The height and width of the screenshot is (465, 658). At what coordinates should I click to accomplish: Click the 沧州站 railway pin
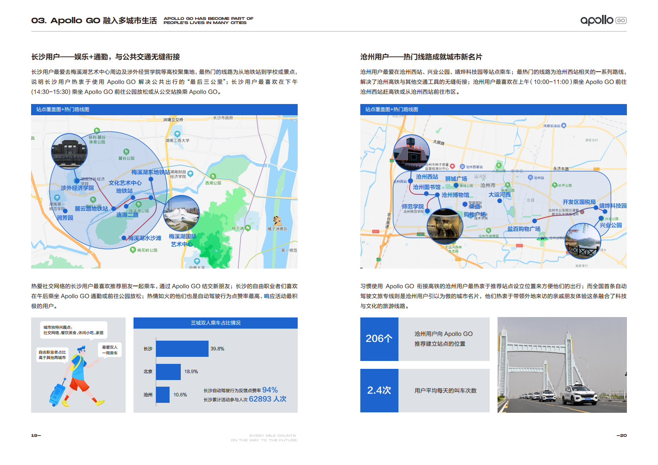[x=530, y=177]
